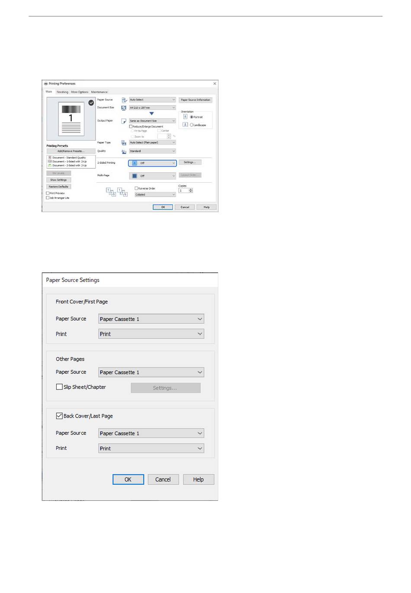Close the Printing Preferences window
The height and width of the screenshot is (593, 411).
tap(215, 84)
